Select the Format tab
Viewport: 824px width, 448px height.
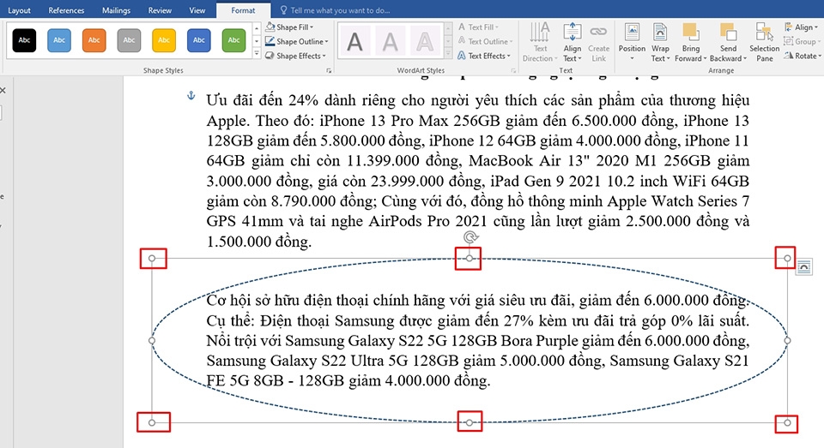click(x=243, y=10)
